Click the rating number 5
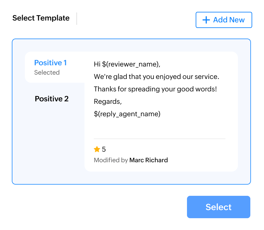 (x=104, y=149)
